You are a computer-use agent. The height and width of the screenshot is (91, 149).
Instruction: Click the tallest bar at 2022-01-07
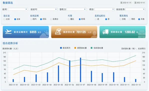pyautogui.click(x=80, y=70)
